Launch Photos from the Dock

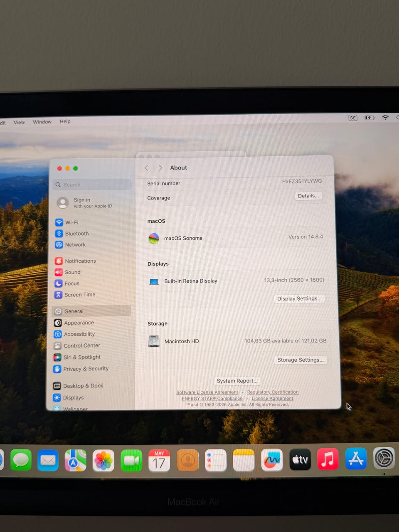pos(103,461)
